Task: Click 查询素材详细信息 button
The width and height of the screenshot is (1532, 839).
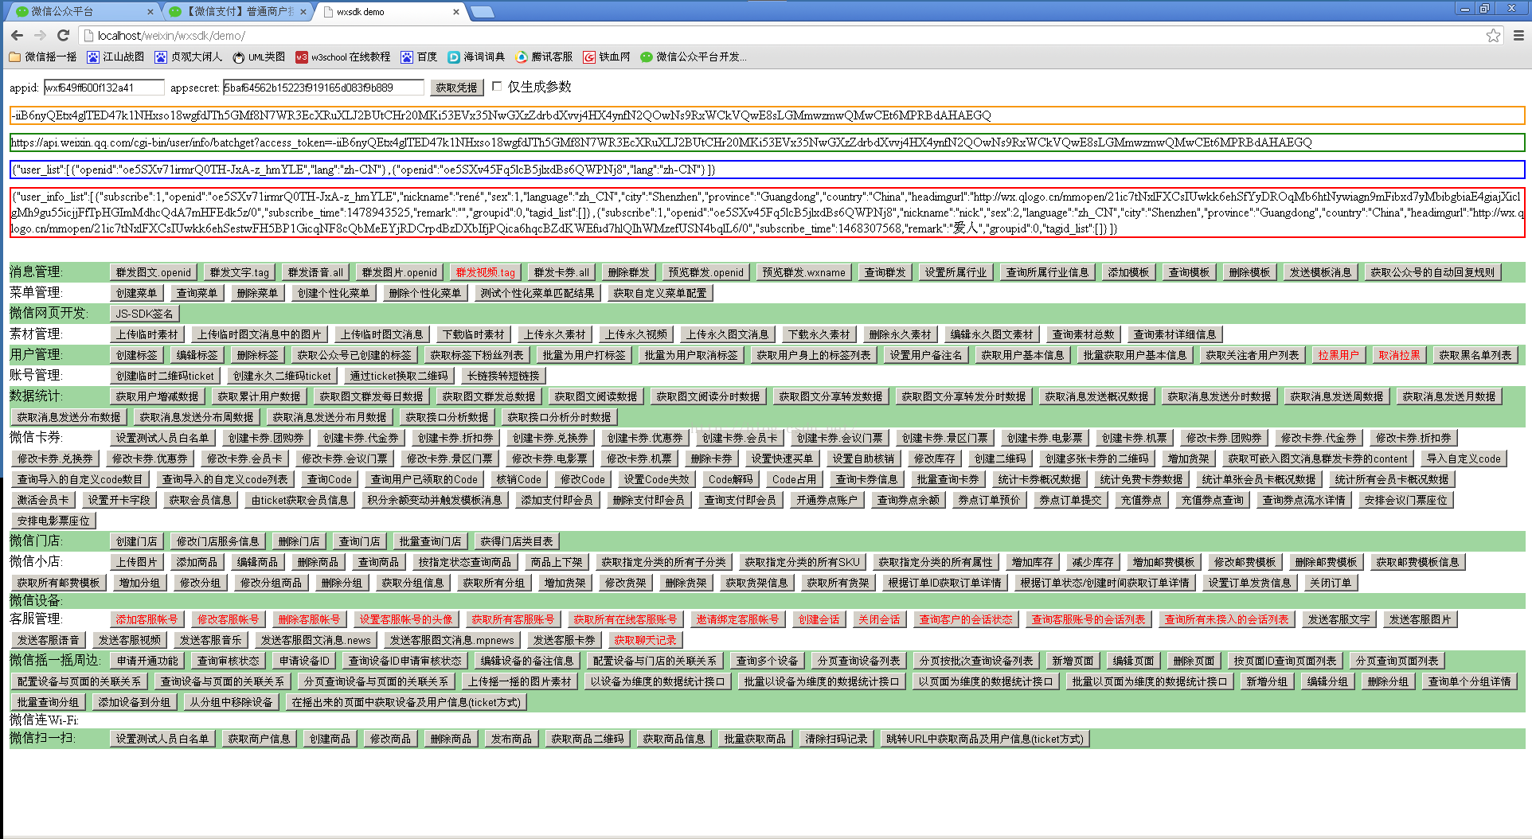Action: click(x=1174, y=334)
